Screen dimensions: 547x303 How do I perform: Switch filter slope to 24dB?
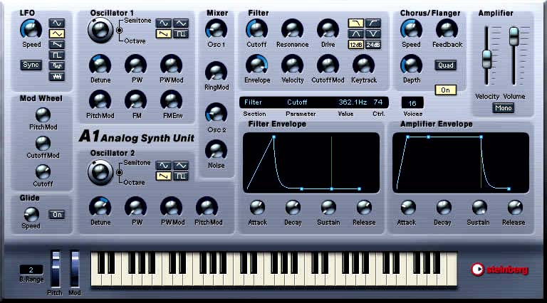(x=373, y=44)
